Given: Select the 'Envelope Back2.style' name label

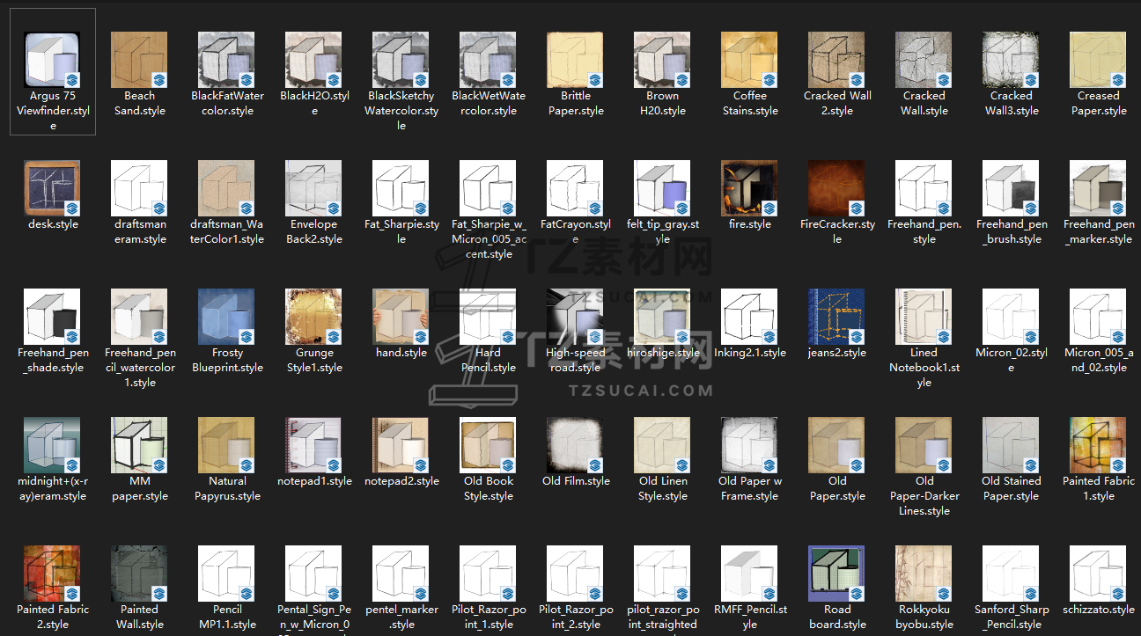Looking at the screenshot, I should pos(314,231).
